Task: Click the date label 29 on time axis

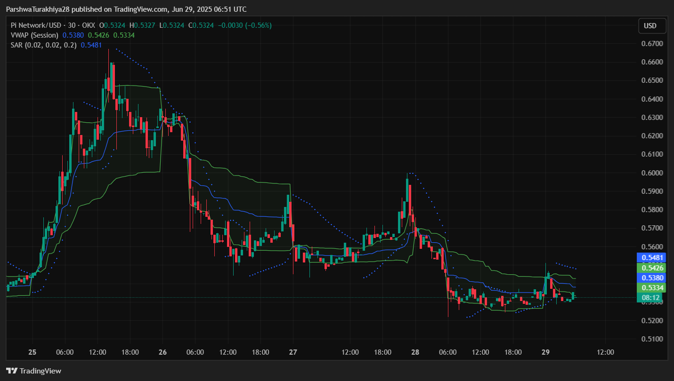Action: 545,352
